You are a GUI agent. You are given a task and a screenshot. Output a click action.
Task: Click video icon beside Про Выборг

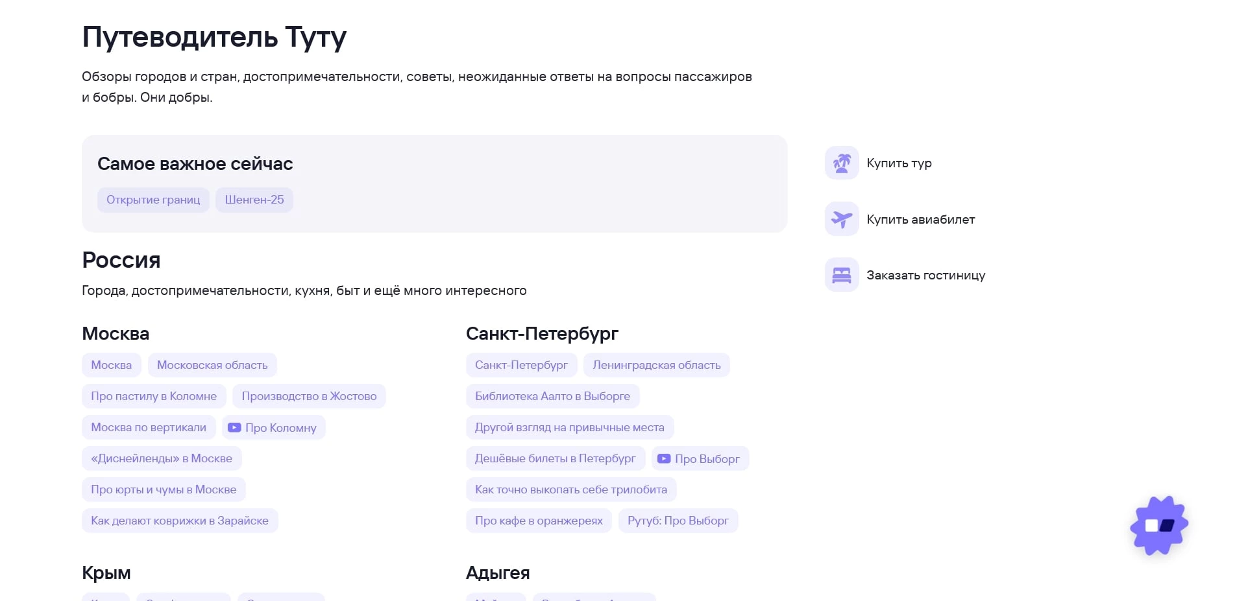(664, 459)
